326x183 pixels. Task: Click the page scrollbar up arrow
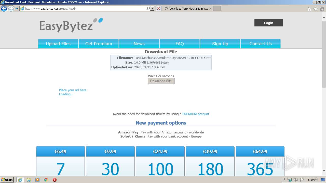[324, 18]
